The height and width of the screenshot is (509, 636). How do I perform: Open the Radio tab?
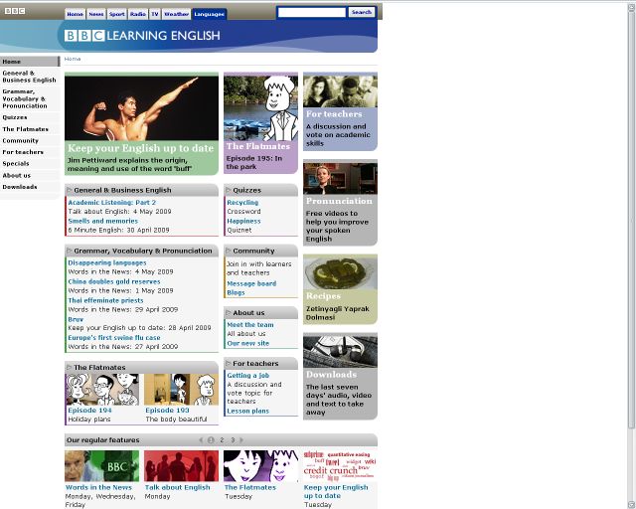pyautogui.click(x=138, y=14)
